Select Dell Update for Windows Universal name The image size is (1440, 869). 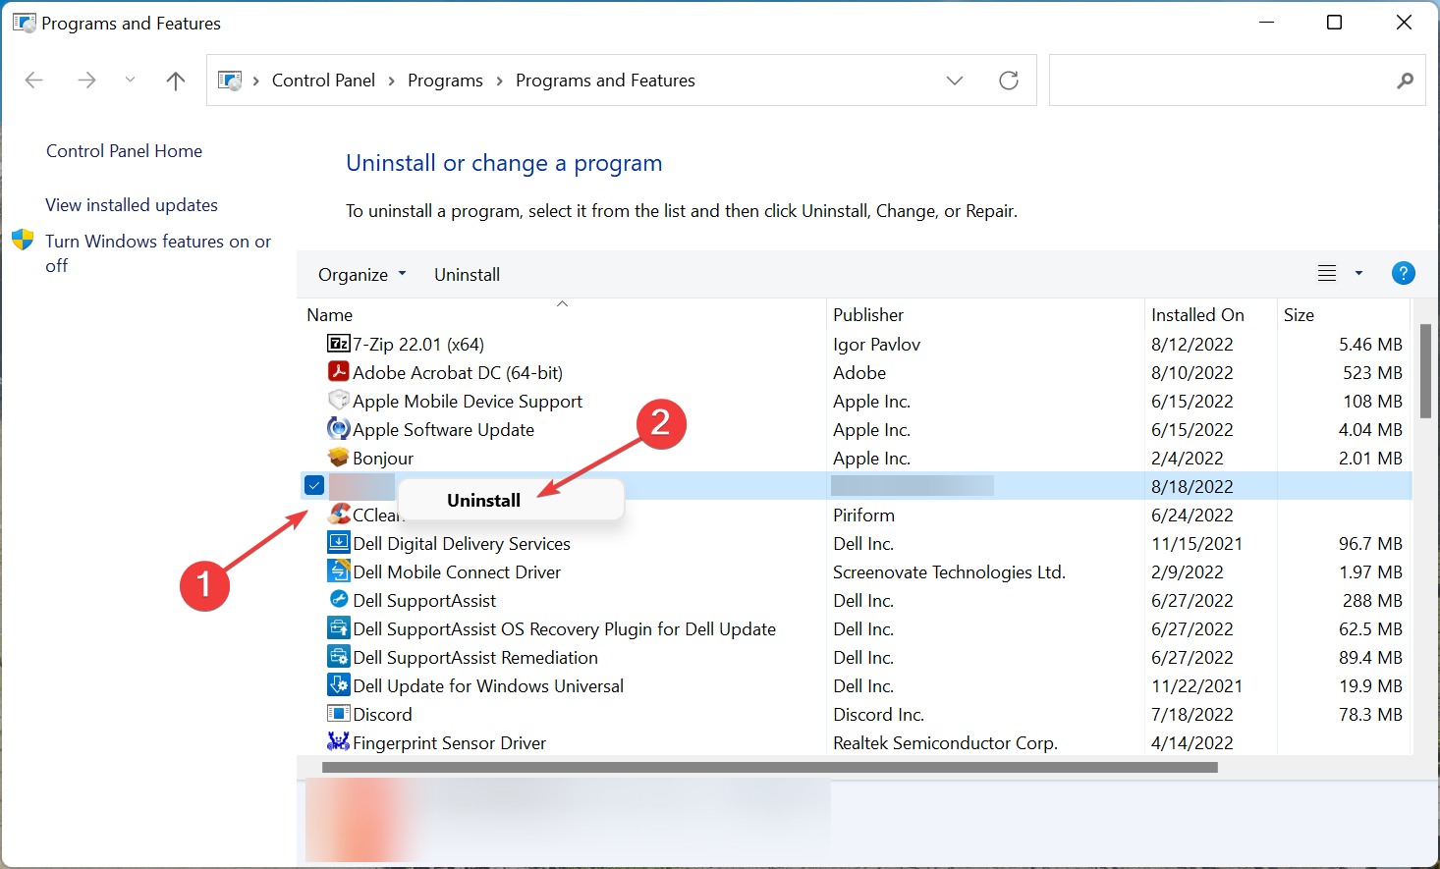pyautogui.click(x=488, y=686)
